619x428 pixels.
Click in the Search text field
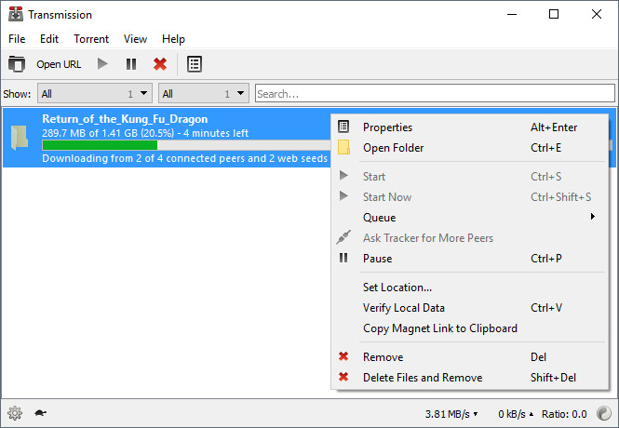434,93
